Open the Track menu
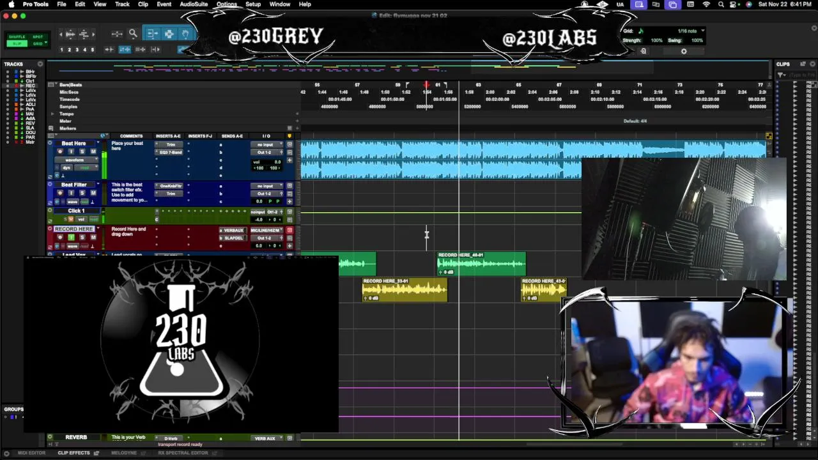Image resolution: width=818 pixels, height=460 pixels. click(x=122, y=4)
